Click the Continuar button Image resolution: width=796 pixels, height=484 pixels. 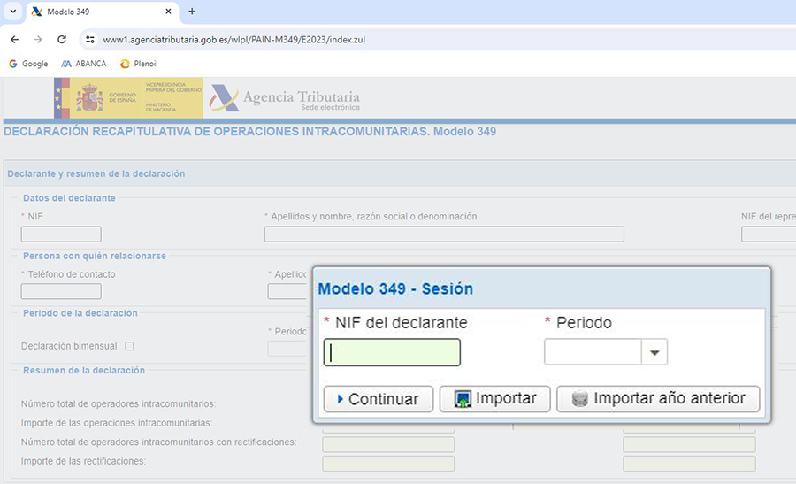(379, 399)
